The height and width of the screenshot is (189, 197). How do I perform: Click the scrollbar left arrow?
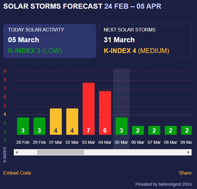(17, 152)
